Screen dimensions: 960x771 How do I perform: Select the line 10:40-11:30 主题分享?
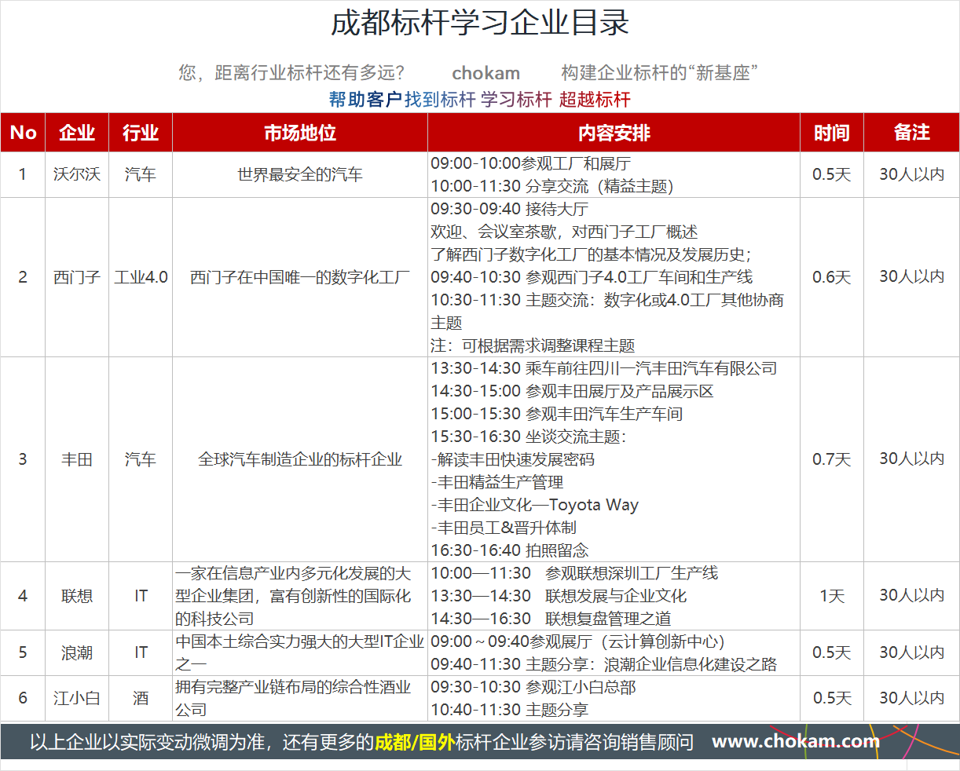[x=509, y=710]
